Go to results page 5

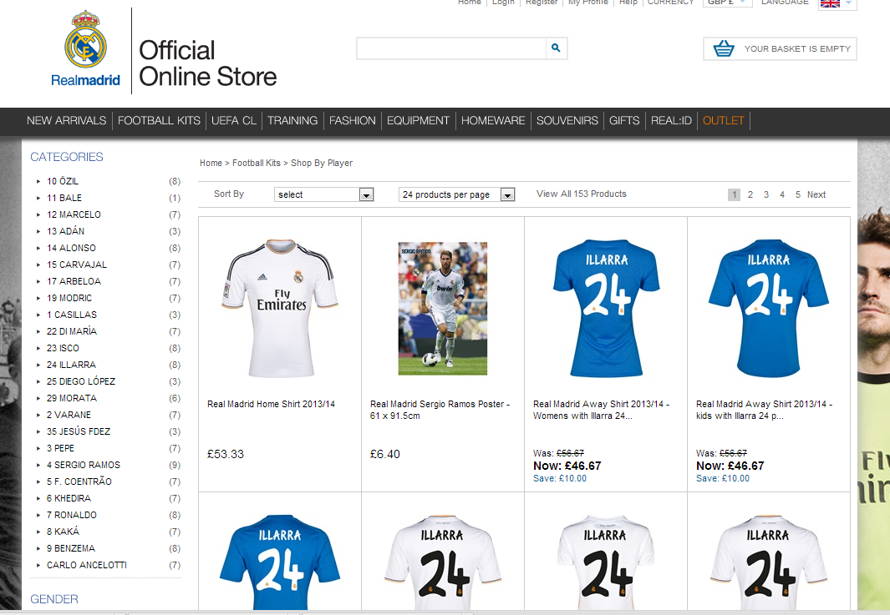798,194
